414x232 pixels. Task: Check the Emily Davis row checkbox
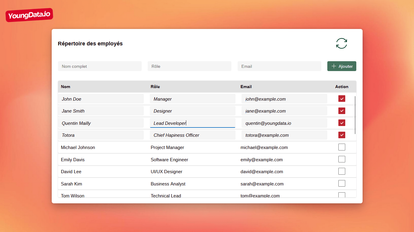(x=342, y=159)
